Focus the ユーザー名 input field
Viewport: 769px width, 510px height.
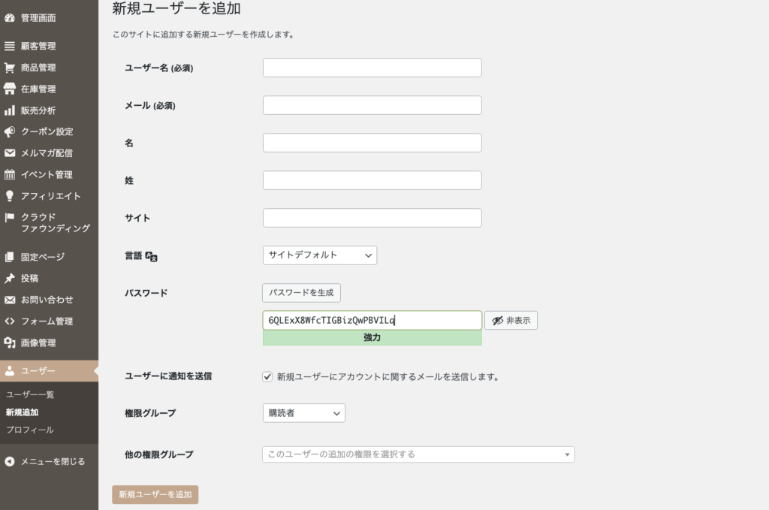click(372, 68)
